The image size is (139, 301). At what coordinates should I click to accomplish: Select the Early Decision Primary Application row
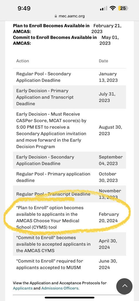click(x=69, y=97)
